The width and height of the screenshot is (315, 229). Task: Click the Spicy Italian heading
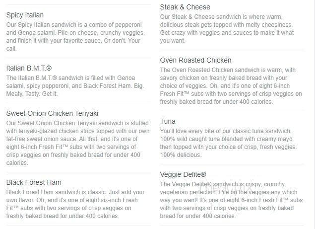(25, 15)
